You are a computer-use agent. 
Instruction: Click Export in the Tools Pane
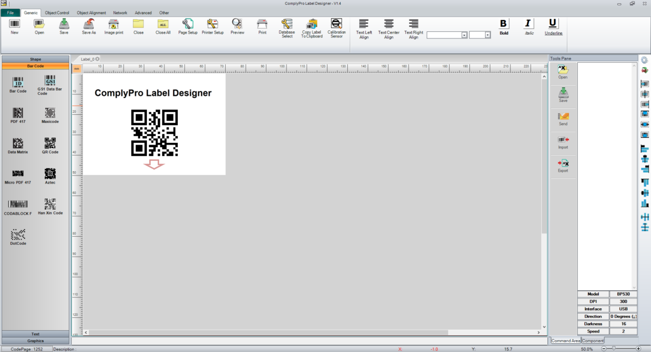click(x=563, y=165)
